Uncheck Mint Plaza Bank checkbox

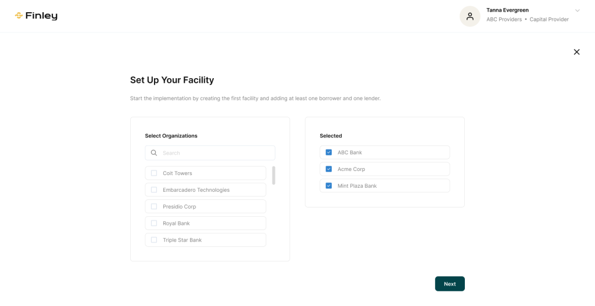coord(329,186)
